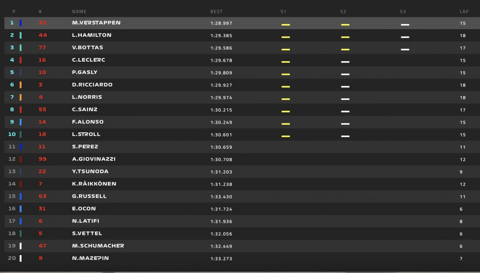Click Verstappen's blue team color bar
Image resolution: width=480 pixels, height=273 pixels.
point(21,23)
